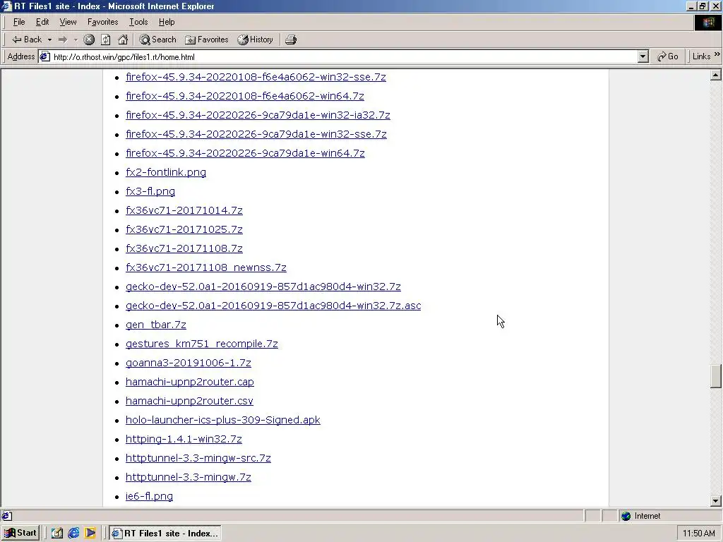Open the Help menu
This screenshot has width=723, height=542.
(x=167, y=22)
